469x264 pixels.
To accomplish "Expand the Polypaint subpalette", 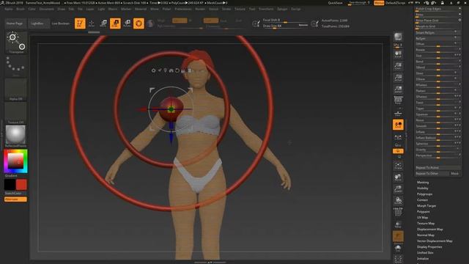I will (x=423, y=212).
